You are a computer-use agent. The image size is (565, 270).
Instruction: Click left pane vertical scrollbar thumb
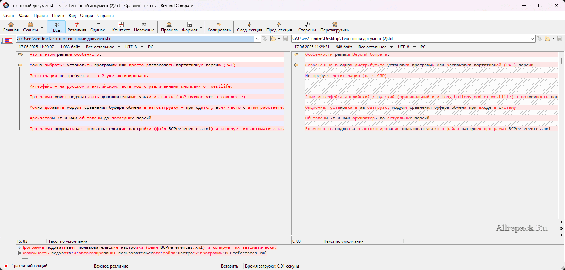(x=287, y=60)
